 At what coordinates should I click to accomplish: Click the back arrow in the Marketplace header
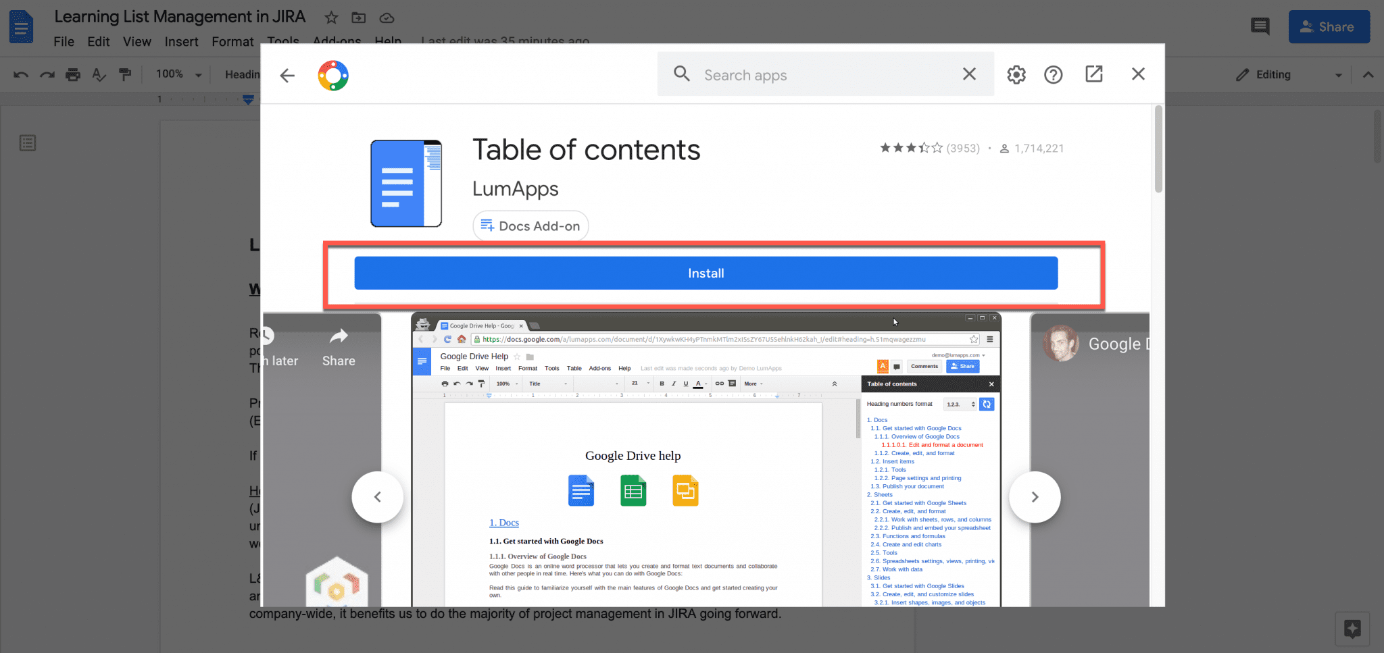coord(287,75)
